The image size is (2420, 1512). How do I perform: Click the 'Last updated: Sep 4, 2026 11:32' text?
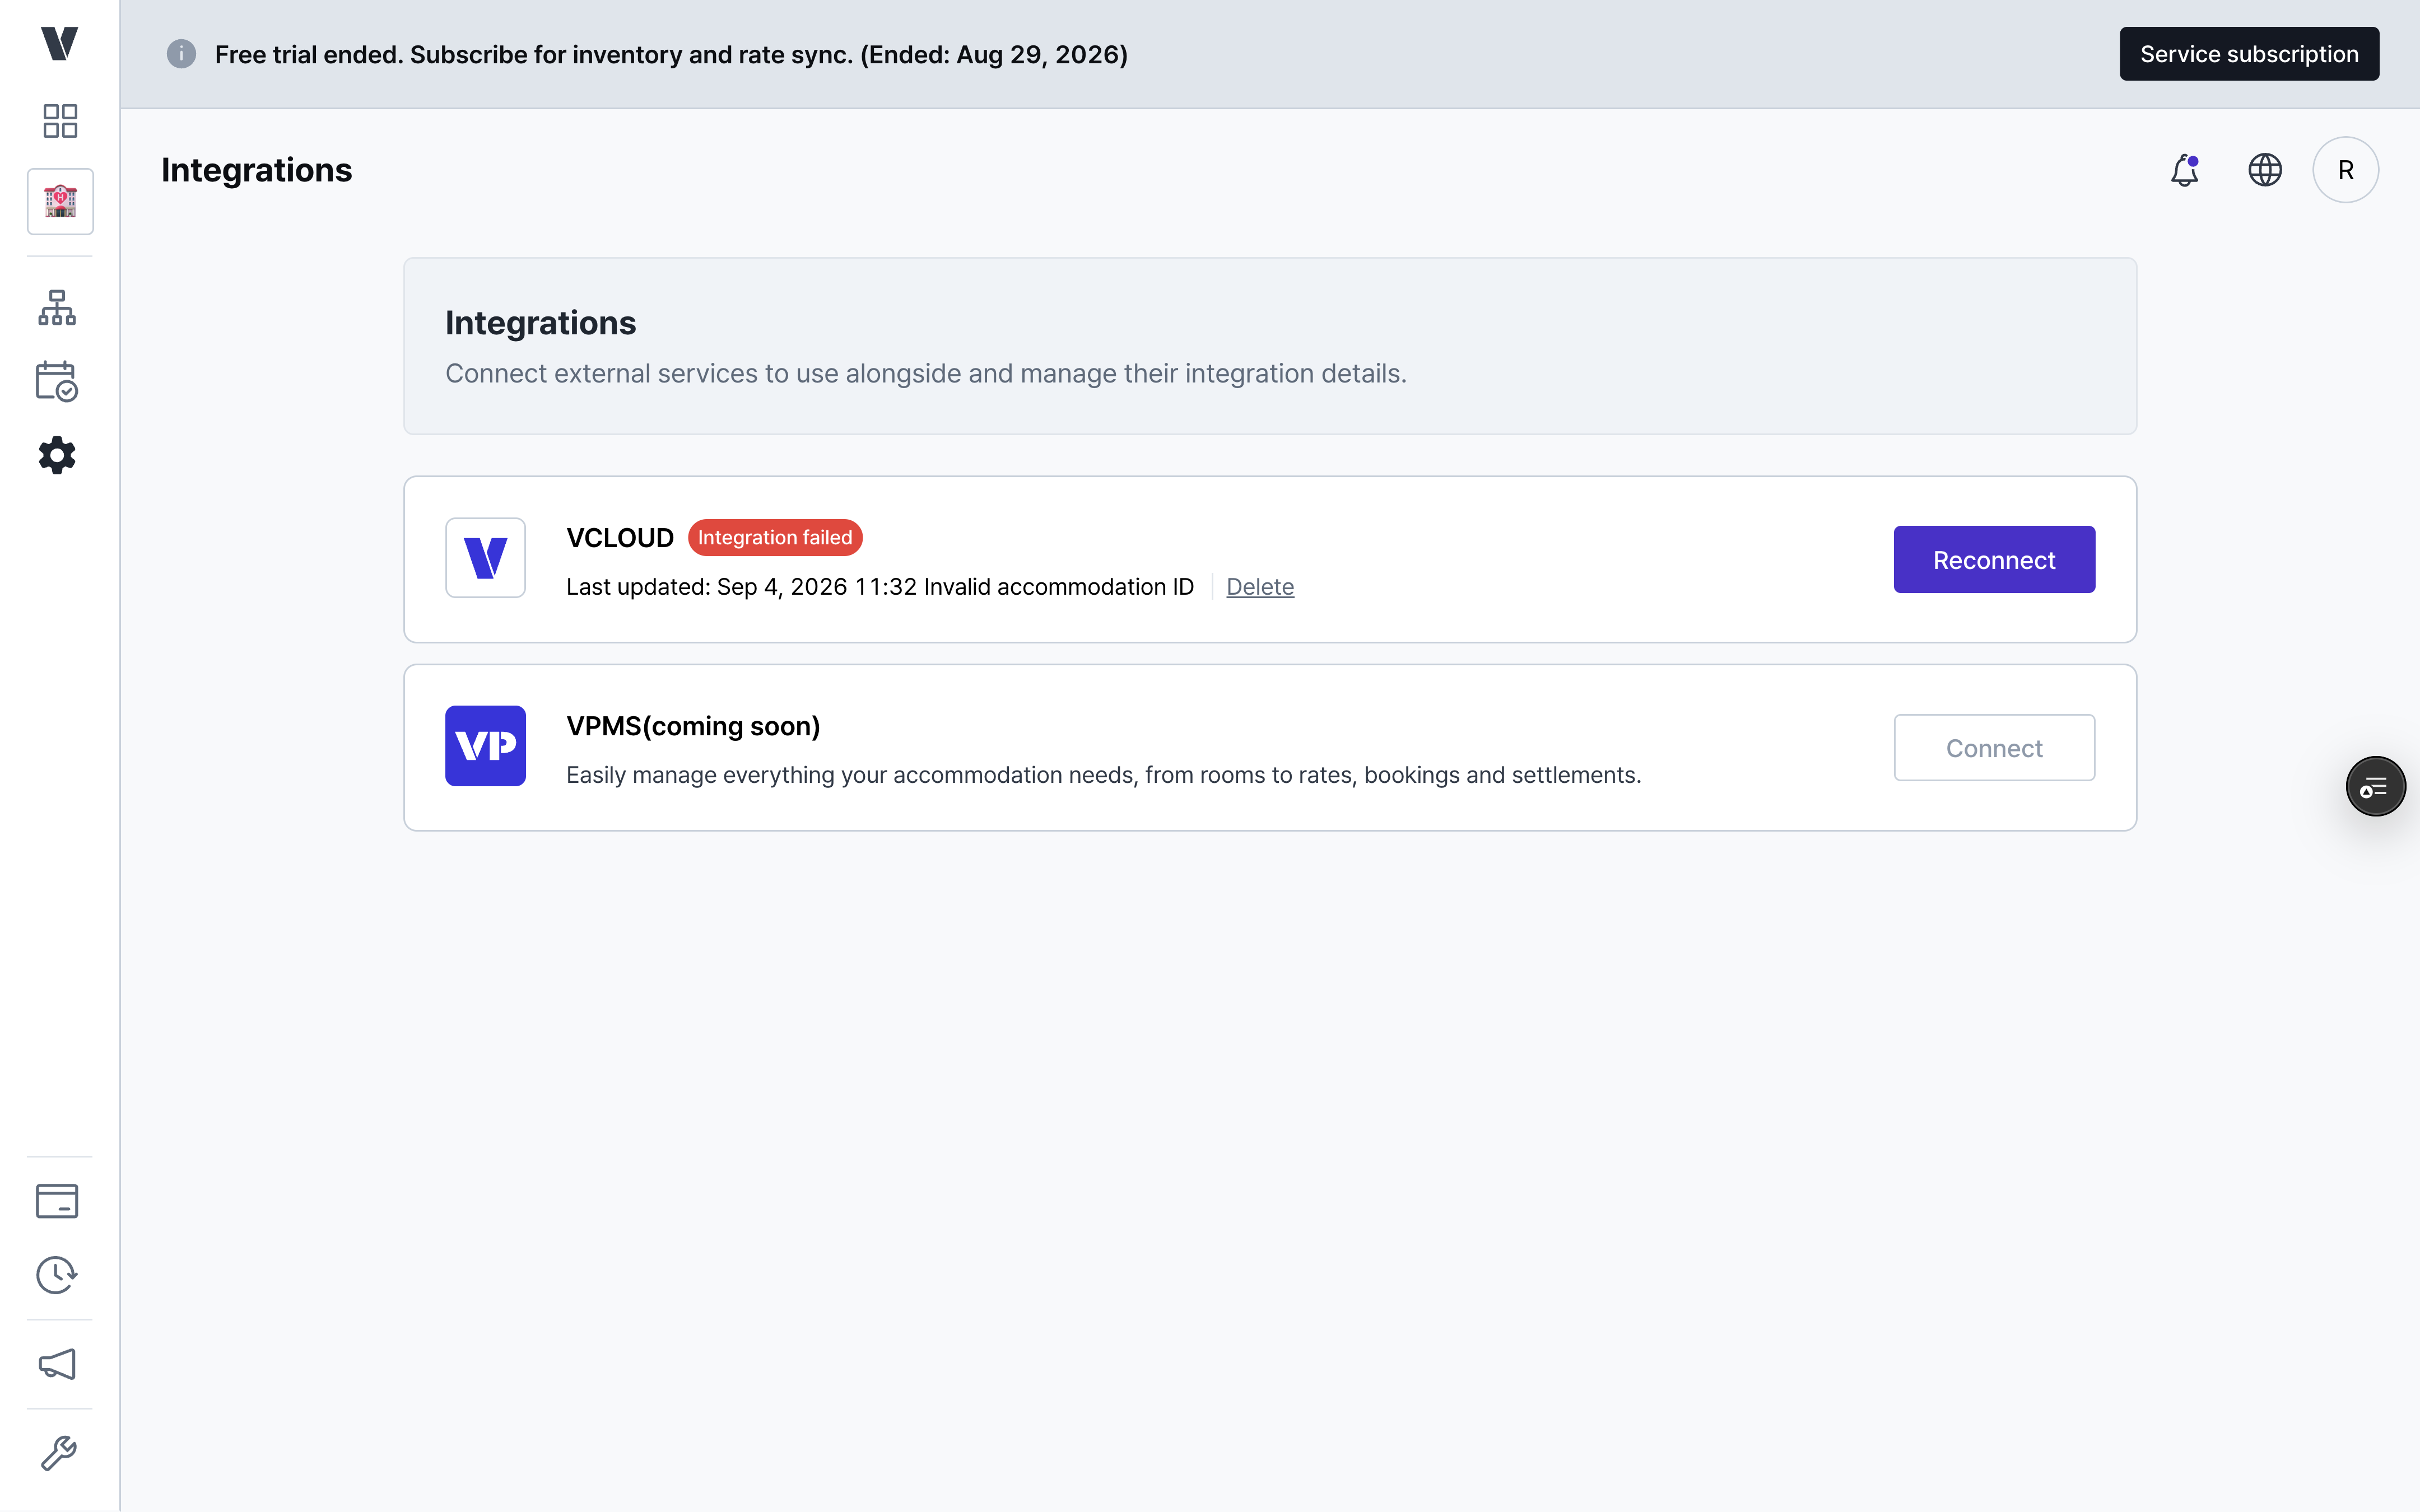[x=741, y=587]
